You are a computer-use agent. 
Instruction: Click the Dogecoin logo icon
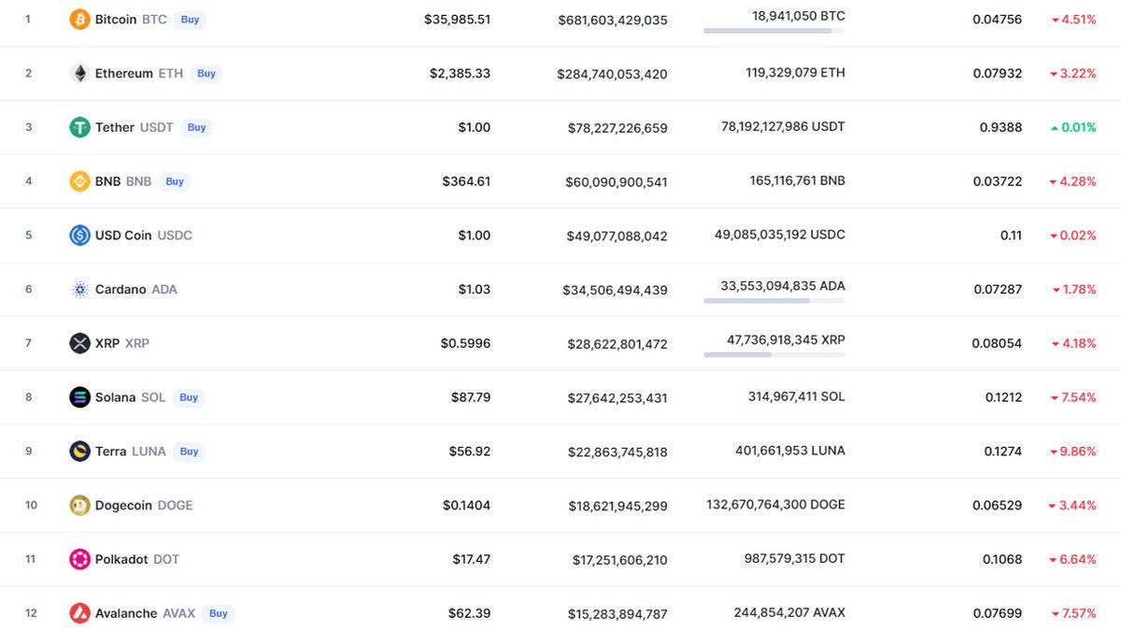[x=79, y=505]
